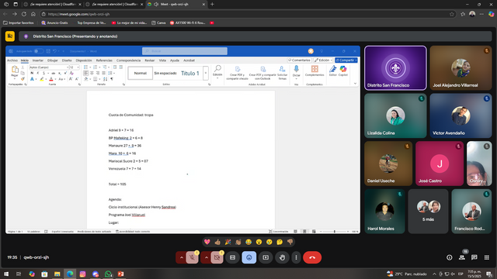Screen dimensions: 497x279
Task: Apply the Título 1 style
Action: tap(189, 73)
